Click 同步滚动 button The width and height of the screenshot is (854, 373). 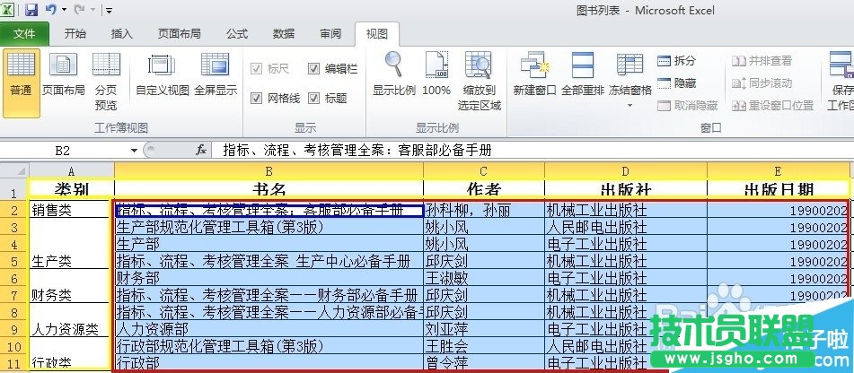pyautogui.click(x=762, y=83)
